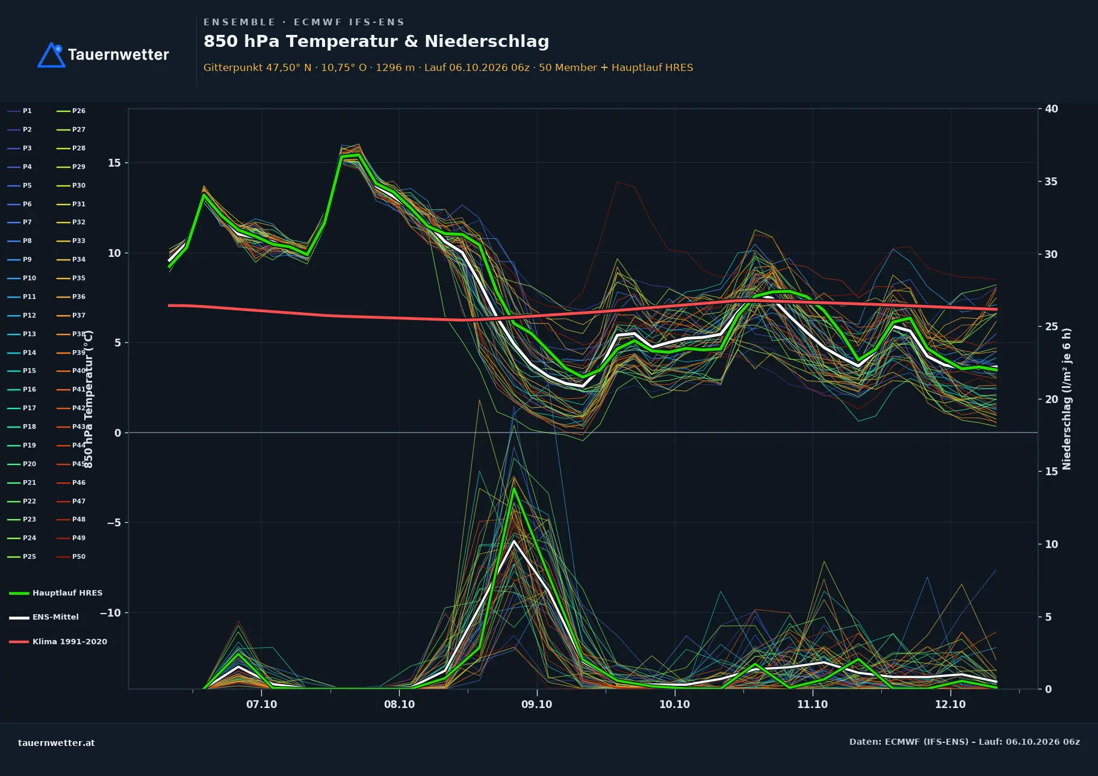Click legend entry P17
The image size is (1098, 776).
click(22, 408)
